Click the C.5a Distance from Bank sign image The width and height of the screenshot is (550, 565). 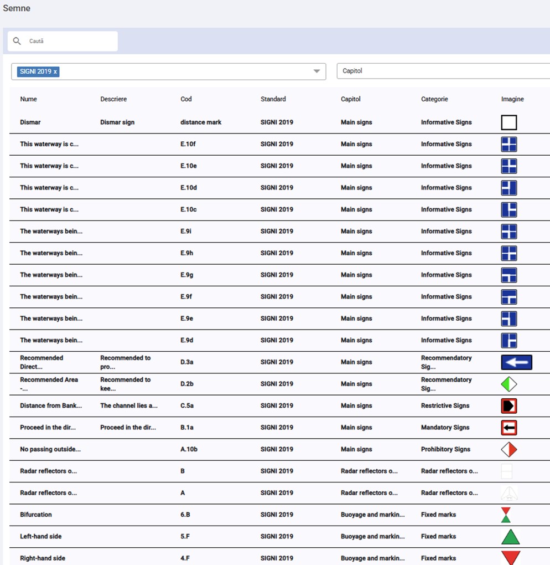[x=509, y=406]
